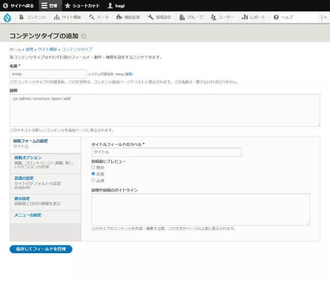Select the 任意 preview radio button
Viewport: 330px width, 281px height.
pos(93,174)
